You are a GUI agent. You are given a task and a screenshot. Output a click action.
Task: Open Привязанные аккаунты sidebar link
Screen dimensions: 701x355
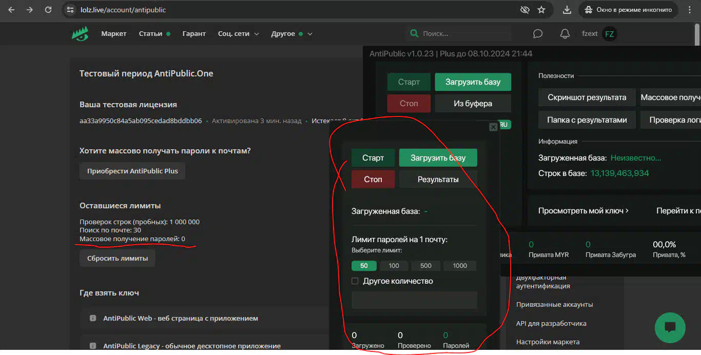click(554, 304)
